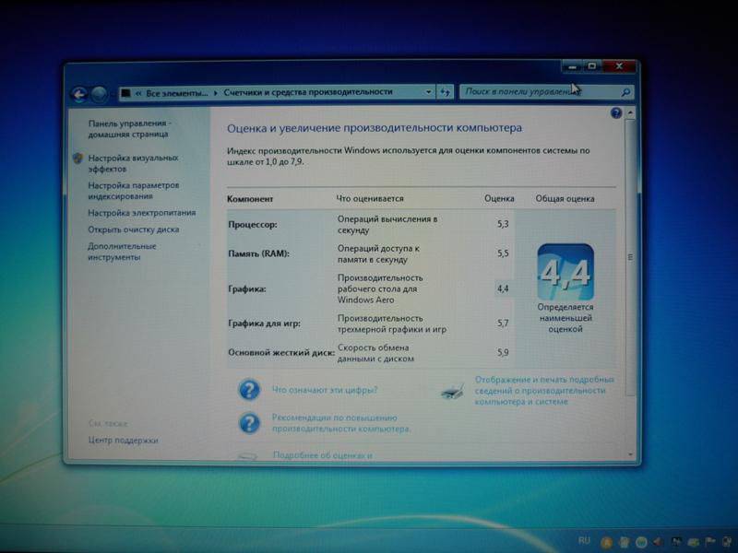Open Настройка электропитания link

pos(142,213)
